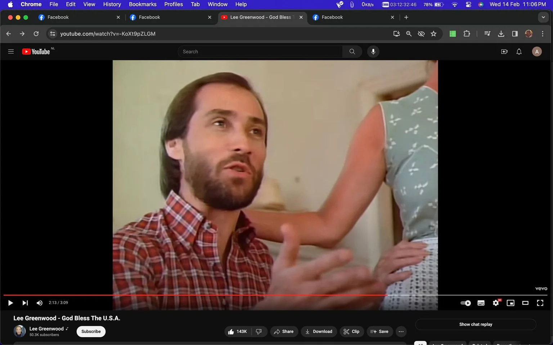Create a Clip of the video
The image size is (553, 345).
point(351,331)
